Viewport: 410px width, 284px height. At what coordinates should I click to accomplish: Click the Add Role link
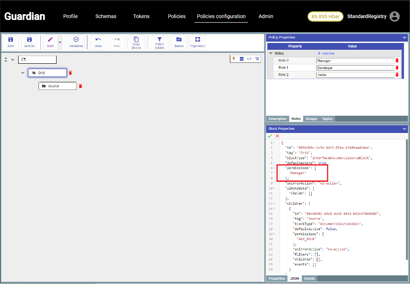point(326,53)
